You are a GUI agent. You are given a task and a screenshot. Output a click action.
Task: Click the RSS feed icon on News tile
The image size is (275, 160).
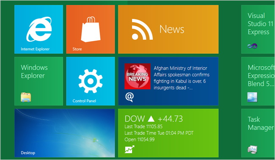142,30
